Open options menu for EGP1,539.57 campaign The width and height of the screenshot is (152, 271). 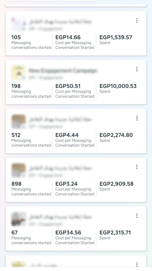pos(137,20)
